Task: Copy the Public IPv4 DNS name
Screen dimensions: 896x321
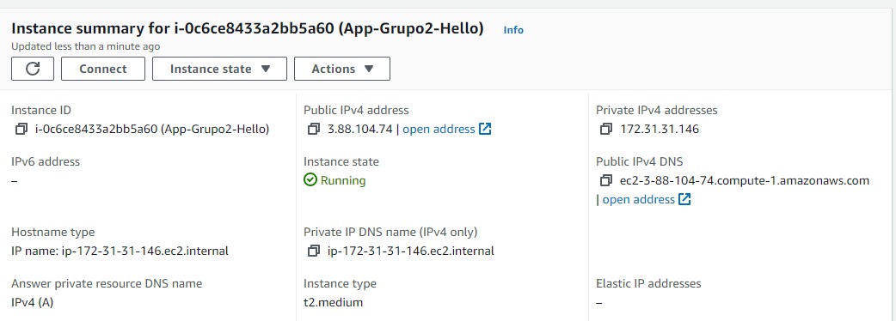Action: click(605, 181)
